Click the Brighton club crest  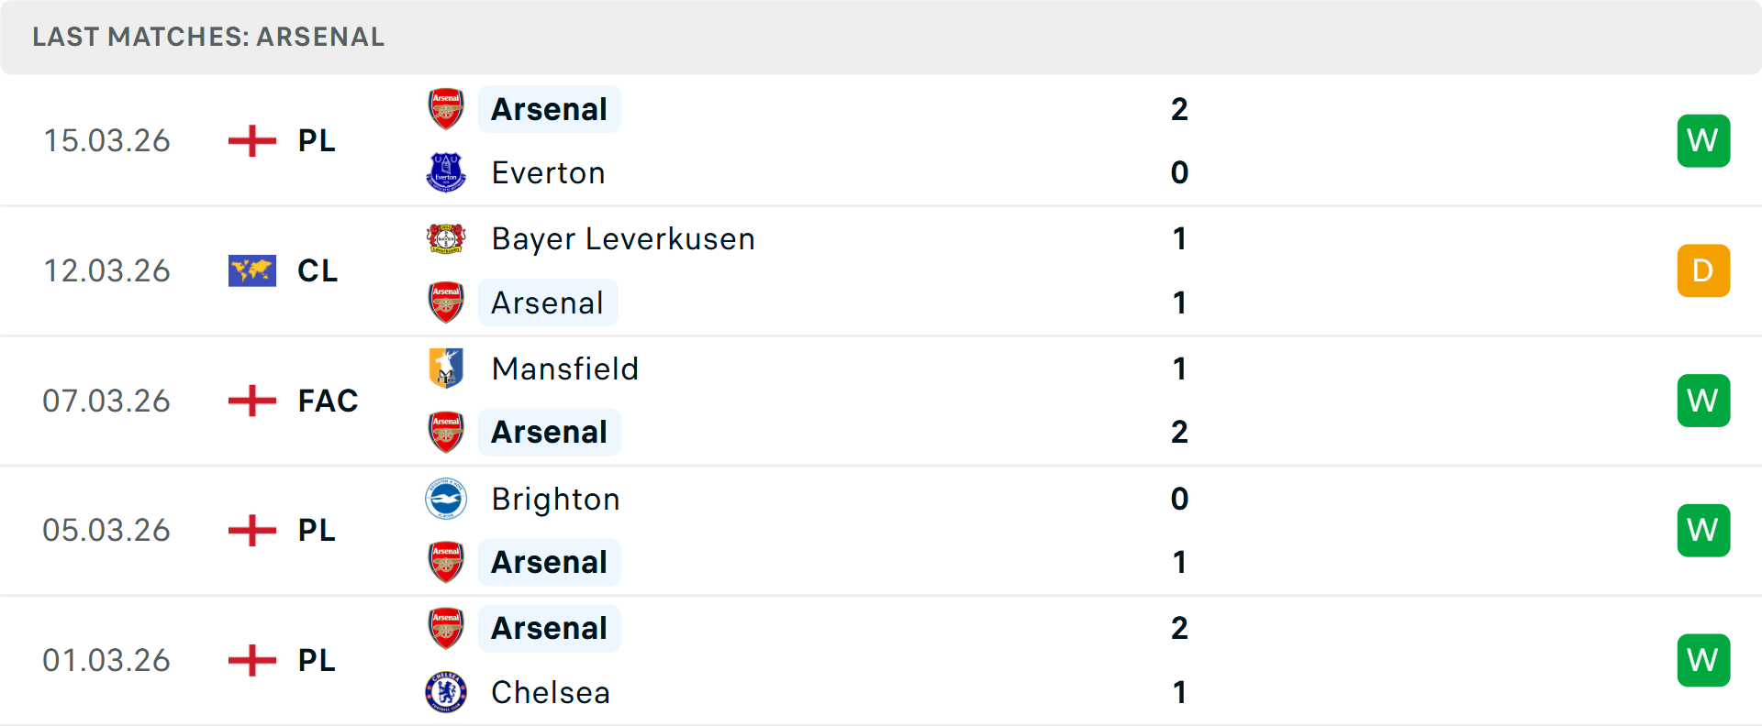(x=446, y=499)
